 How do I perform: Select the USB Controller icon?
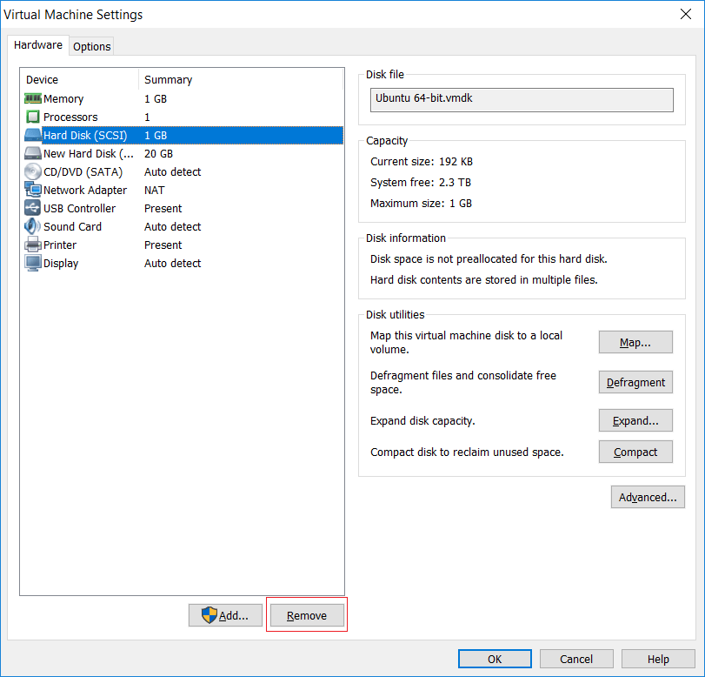tap(33, 208)
